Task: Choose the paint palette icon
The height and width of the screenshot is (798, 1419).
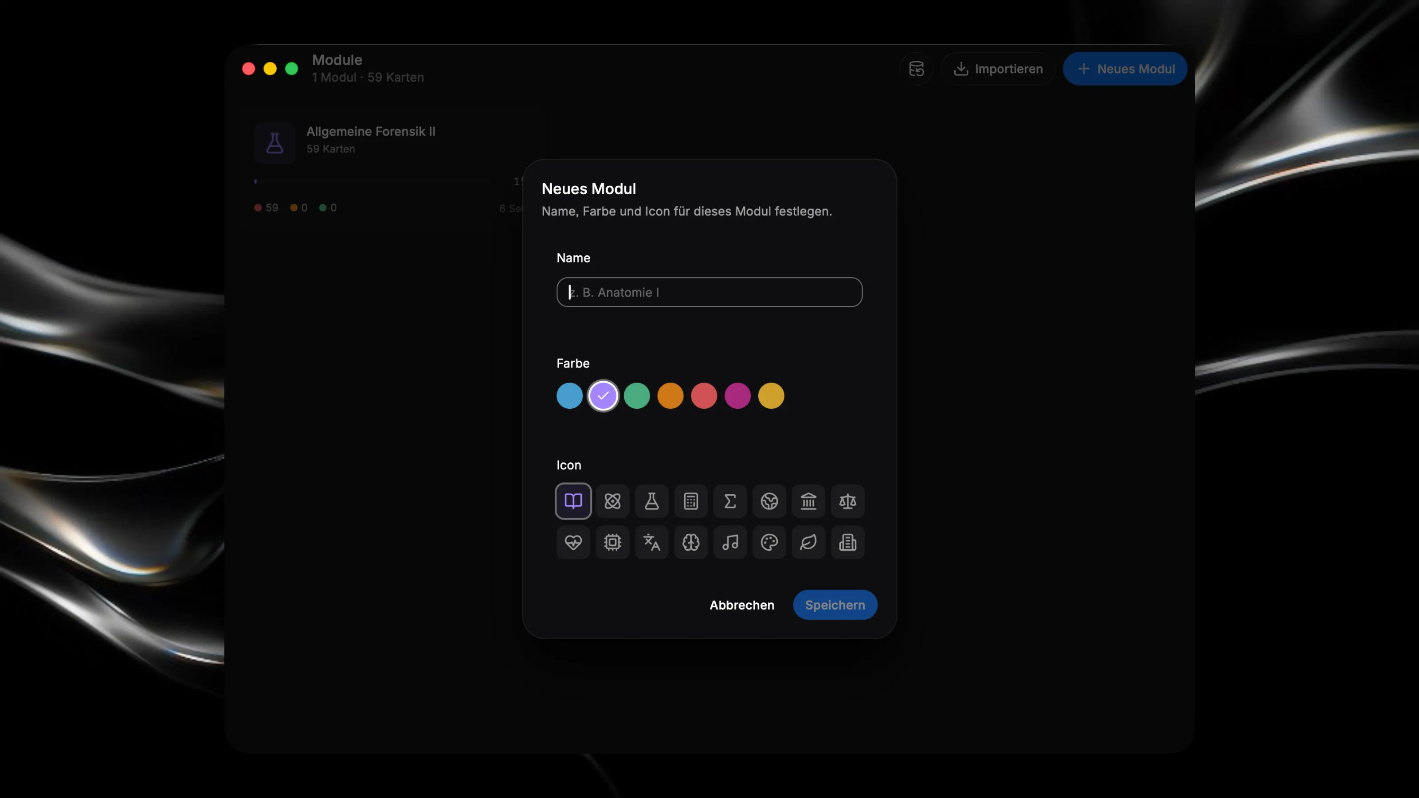Action: click(769, 543)
